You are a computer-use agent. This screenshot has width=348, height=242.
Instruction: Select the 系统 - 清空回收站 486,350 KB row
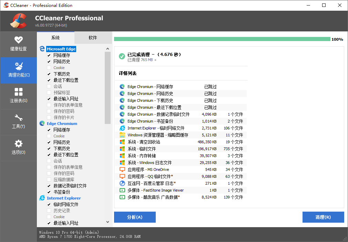tap(181, 142)
